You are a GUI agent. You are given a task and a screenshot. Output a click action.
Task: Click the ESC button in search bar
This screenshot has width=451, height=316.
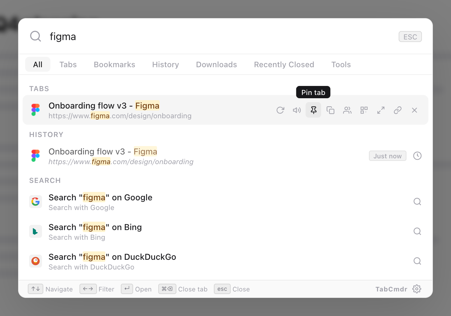(410, 37)
